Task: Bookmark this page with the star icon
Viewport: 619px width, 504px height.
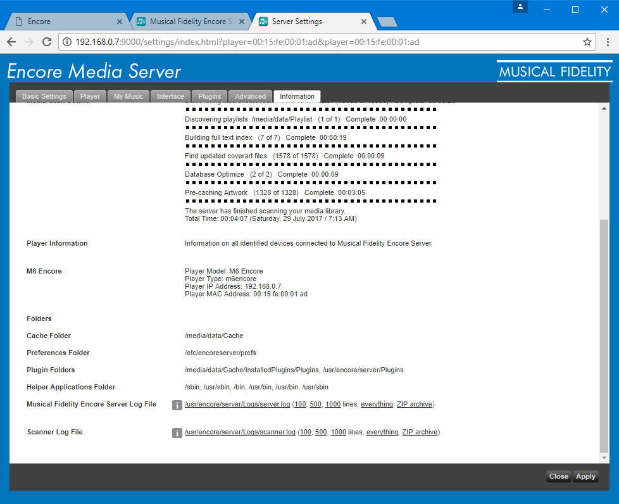Action: (587, 42)
